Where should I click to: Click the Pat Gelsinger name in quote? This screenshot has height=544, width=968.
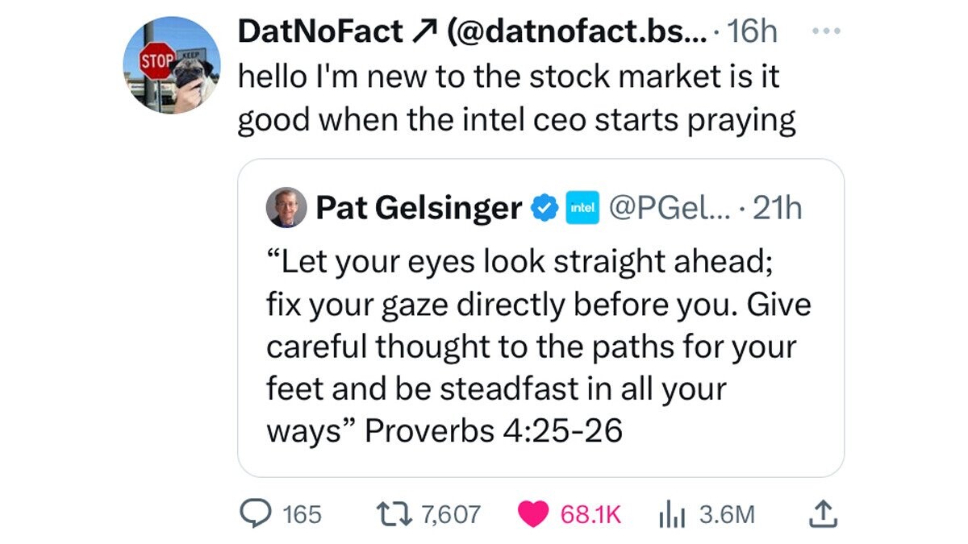click(x=418, y=209)
